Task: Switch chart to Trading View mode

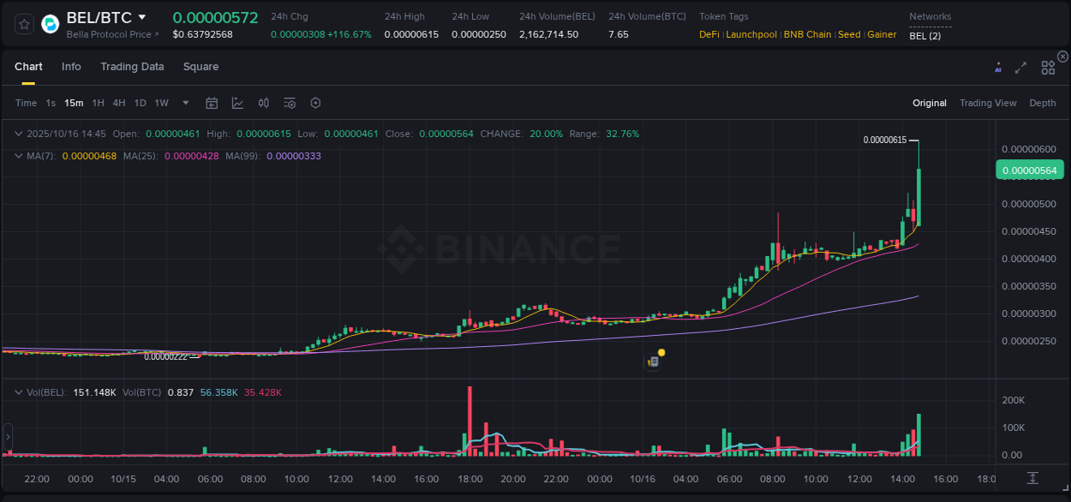Action: pos(988,102)
